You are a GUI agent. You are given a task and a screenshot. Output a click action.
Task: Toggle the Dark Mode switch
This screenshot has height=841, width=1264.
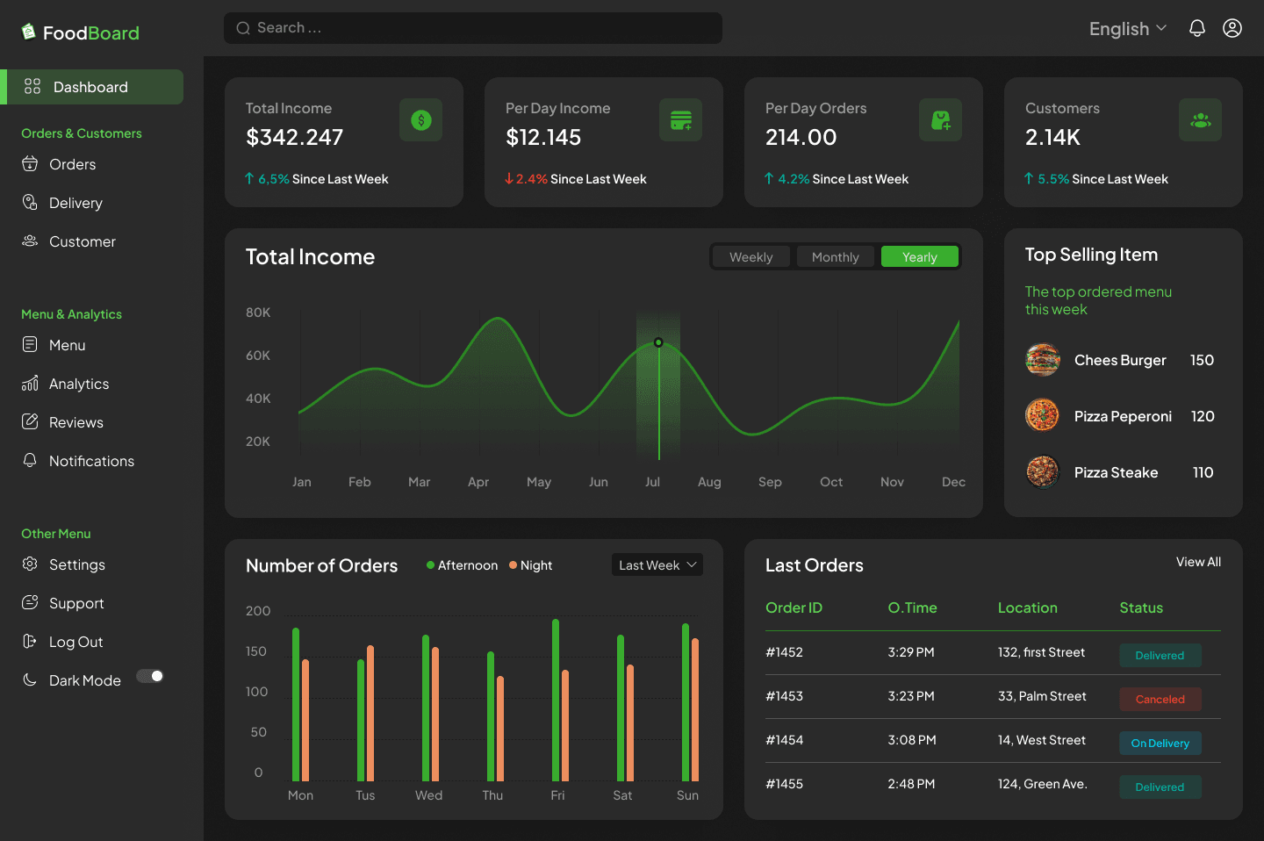pyautogui.click(x=150, y=676)
